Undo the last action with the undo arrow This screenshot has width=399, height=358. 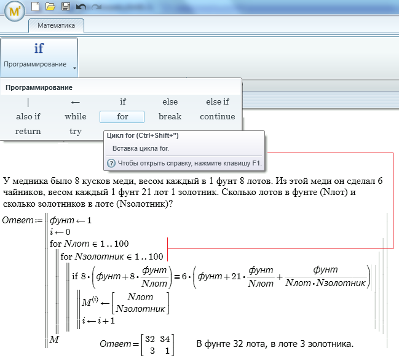coord(81,7)
